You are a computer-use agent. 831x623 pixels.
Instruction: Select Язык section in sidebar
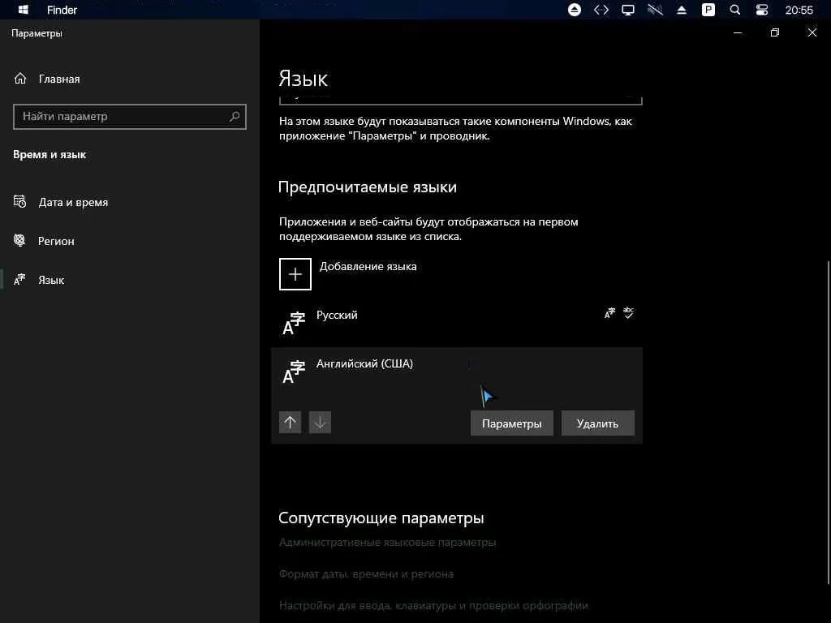51,280
